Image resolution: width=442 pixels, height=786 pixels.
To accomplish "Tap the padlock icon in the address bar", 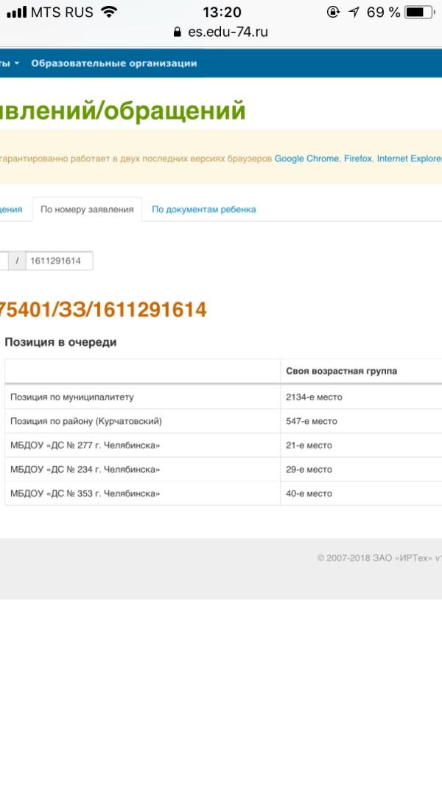I will [x=176, y=32].
